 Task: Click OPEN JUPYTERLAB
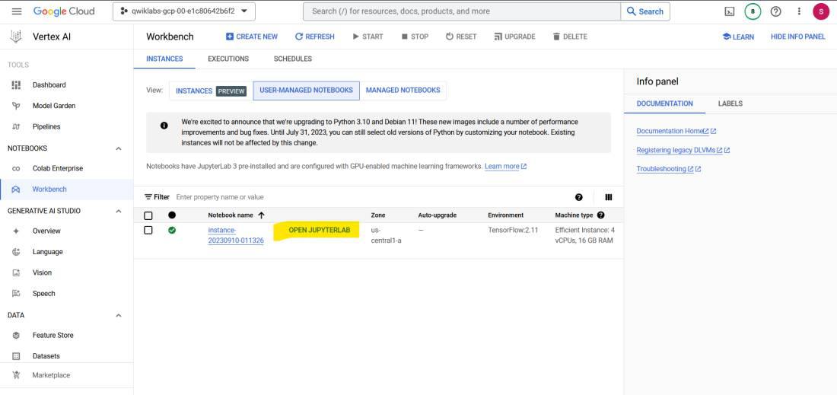coord(320,230)
